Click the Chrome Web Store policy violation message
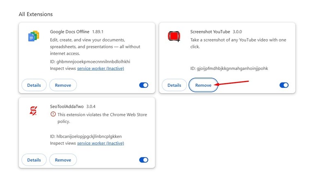This screenshot has height=180, width=321. [x=102, y=118]
